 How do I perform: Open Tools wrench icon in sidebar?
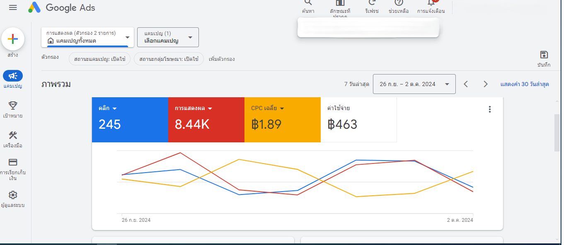(13, 135)
